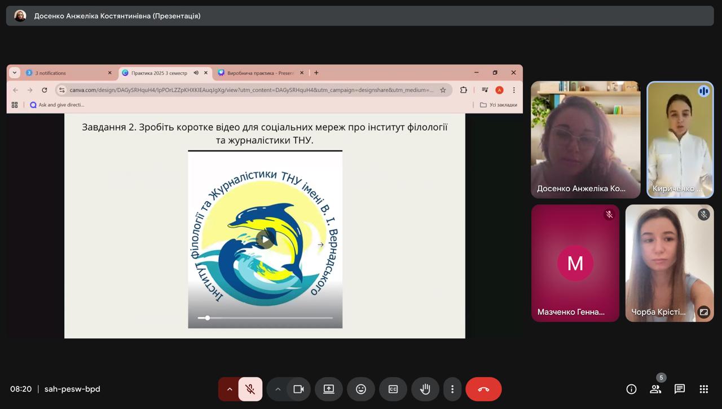Viewport: 722px width, 409px height.
Task: Click the video progress slider
Action: click(x=265, y=318)
